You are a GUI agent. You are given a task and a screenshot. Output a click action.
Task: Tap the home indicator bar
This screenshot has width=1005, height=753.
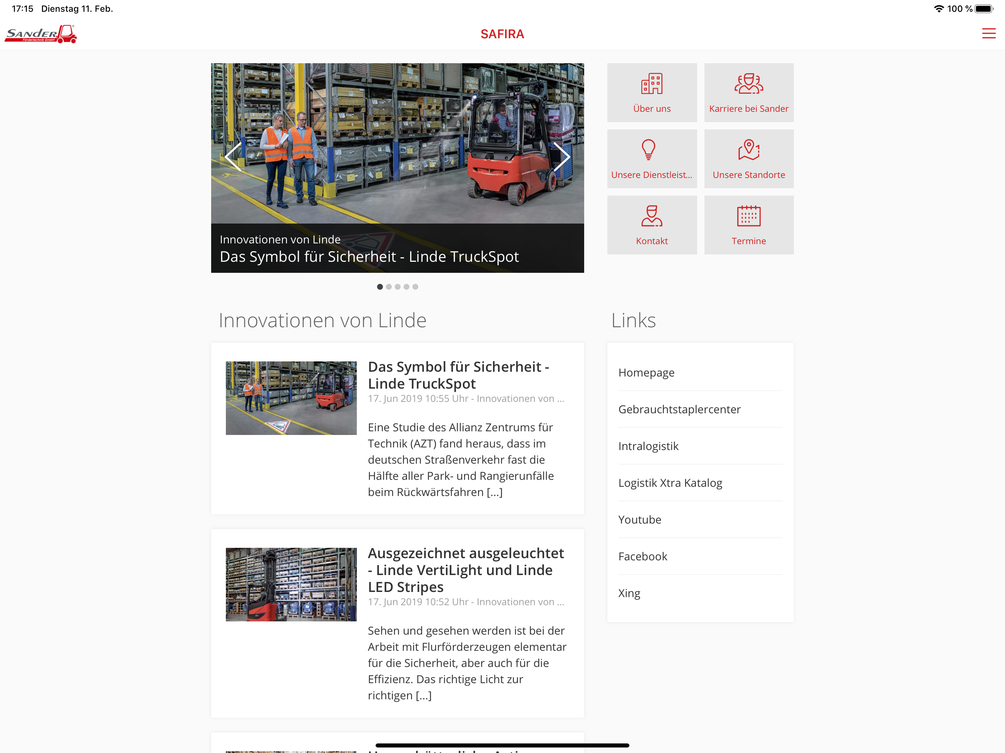coord(502,745)
